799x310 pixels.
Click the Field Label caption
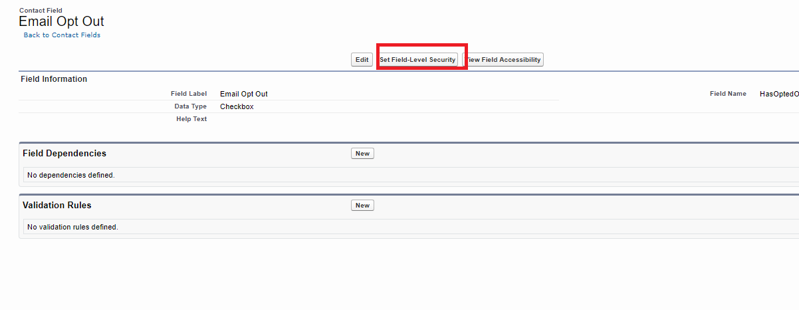pos(189,94)
